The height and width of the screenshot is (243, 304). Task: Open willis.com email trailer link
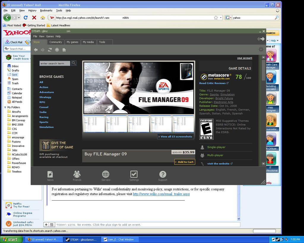pos(161,194)
